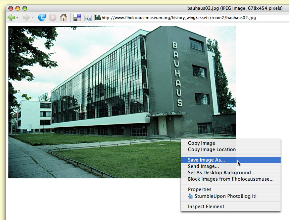Select Send Image... in context menu
The width and height of the screenshot is (289, 220).
pyautogui.click(x=203, y=166)
